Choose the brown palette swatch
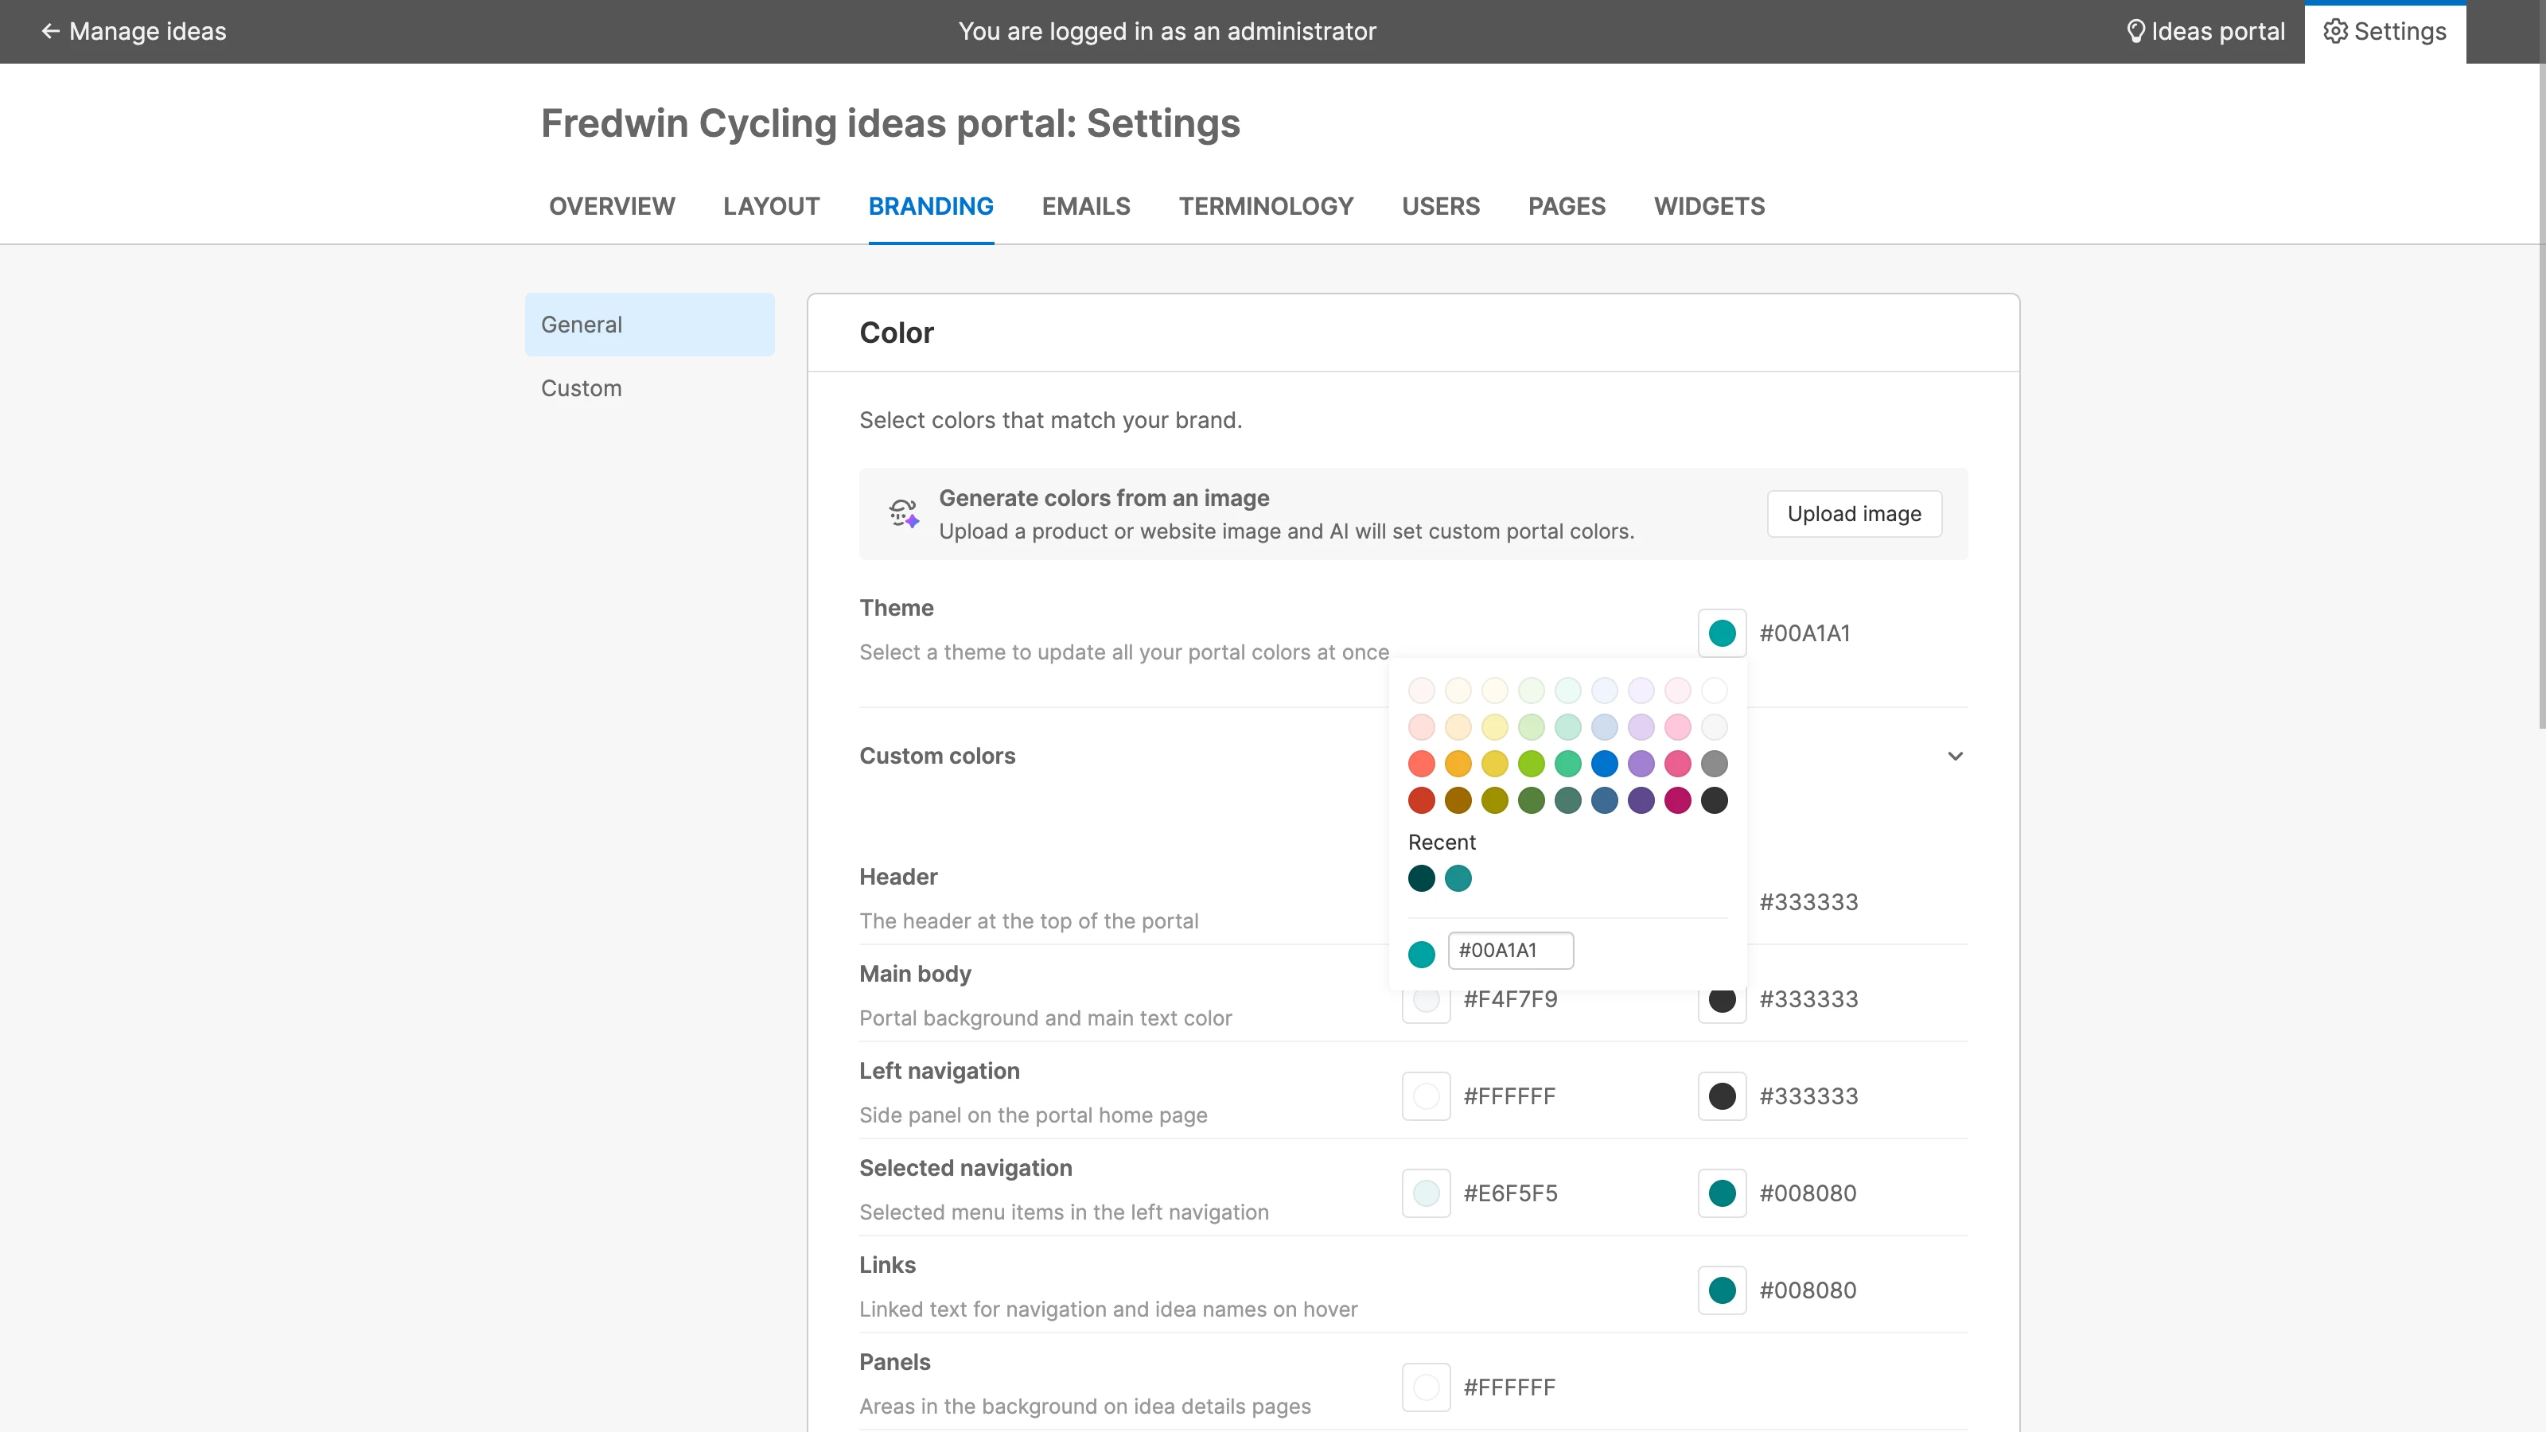 click(1458, 800)
